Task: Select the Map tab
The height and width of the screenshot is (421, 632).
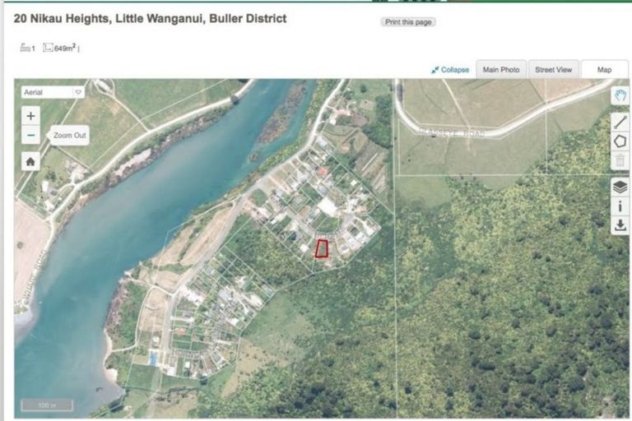Action: (604, 70)
